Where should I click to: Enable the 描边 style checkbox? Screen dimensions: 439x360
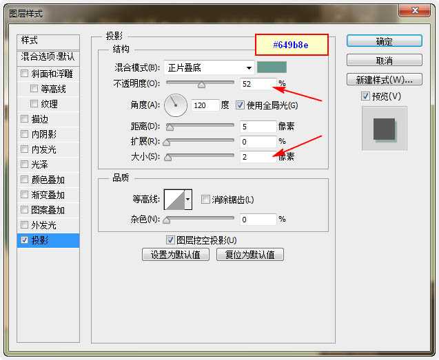pyautogui.click(x=25, y=119)
